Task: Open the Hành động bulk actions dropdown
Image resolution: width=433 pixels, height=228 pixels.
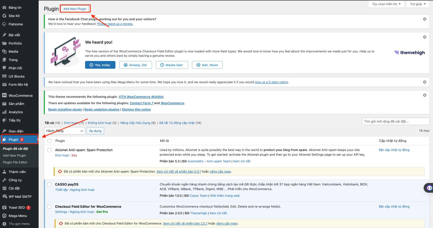Action: point(65,131)
